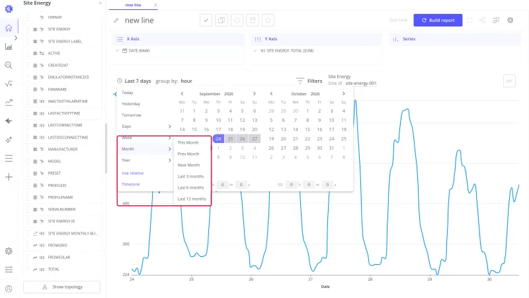Choose This Month option

tap(188, 142)
